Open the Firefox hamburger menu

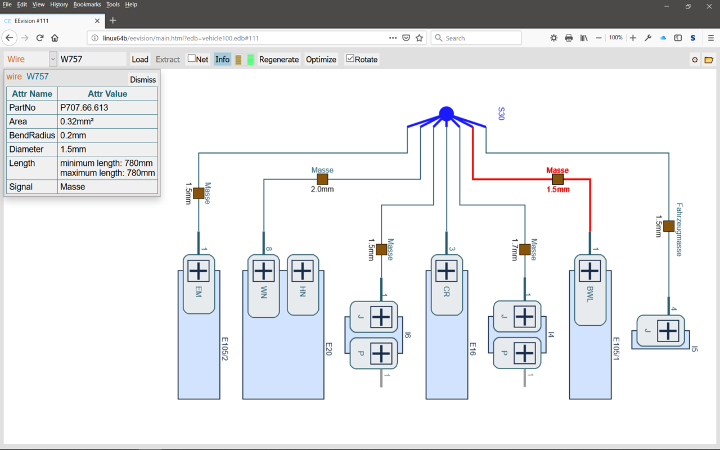(711, 38)
